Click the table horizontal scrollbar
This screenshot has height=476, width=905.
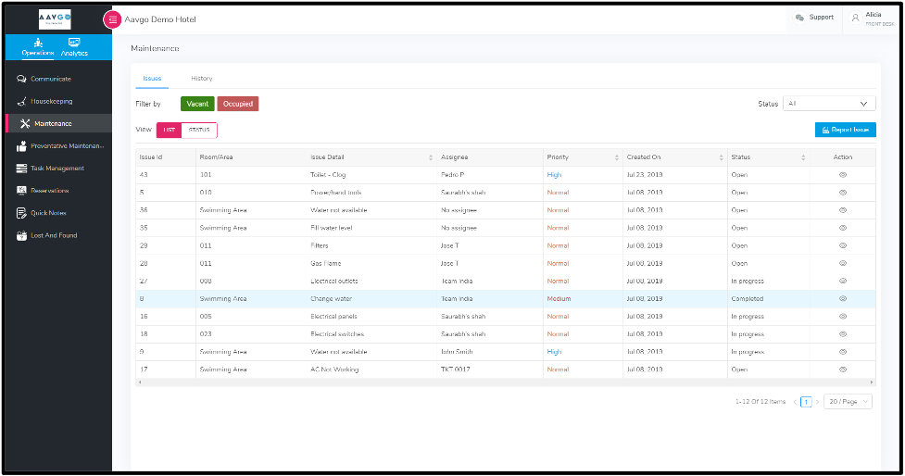506,382
